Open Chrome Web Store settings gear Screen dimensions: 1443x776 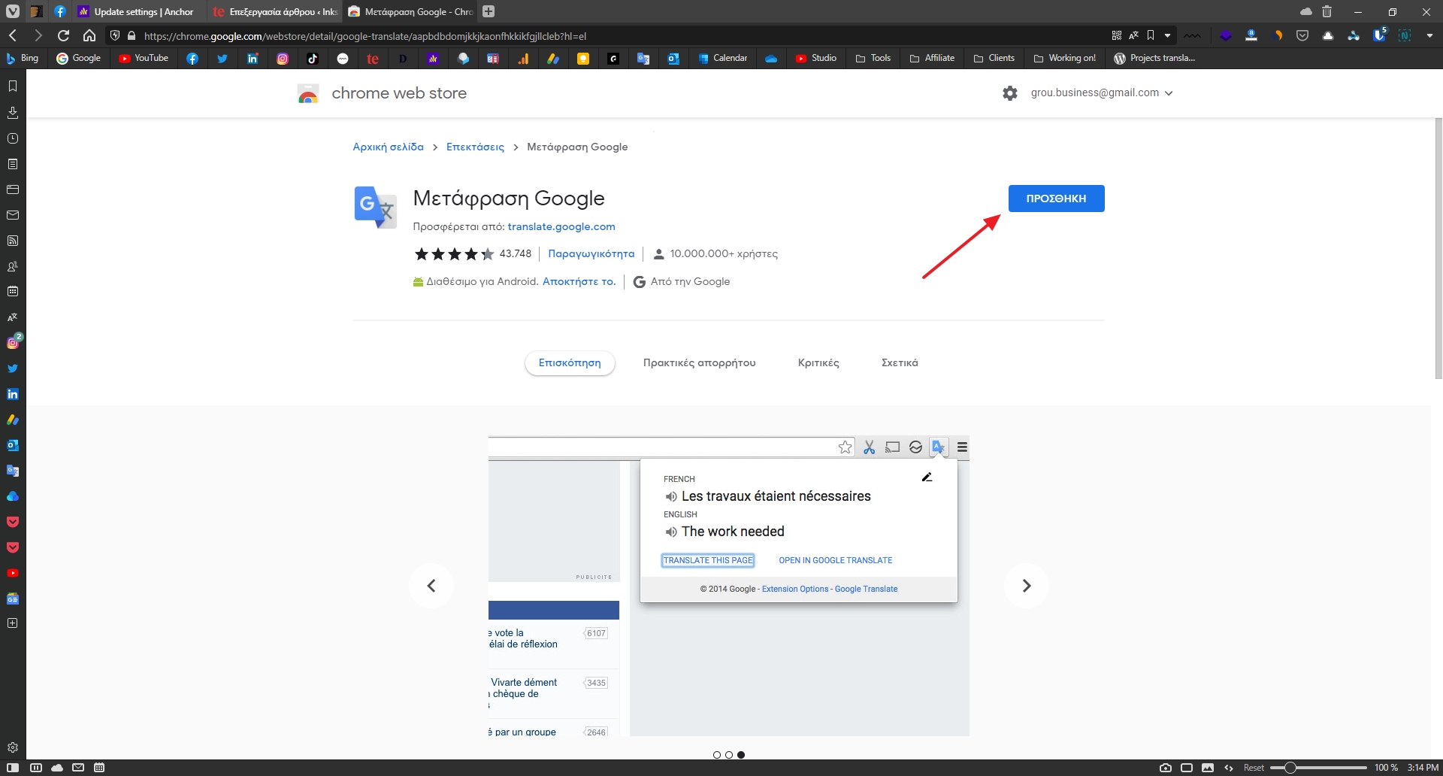point(1009,92)
